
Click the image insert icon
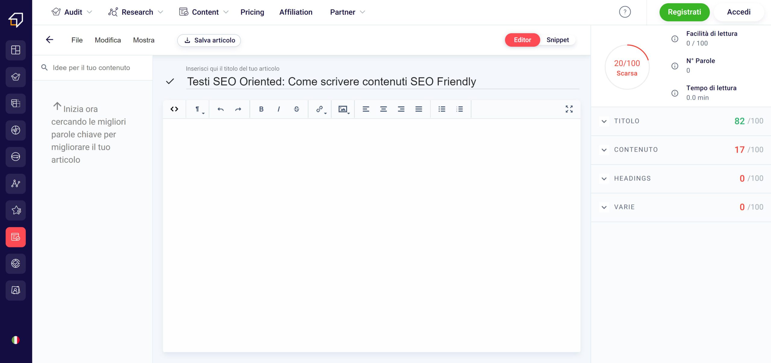343,108
